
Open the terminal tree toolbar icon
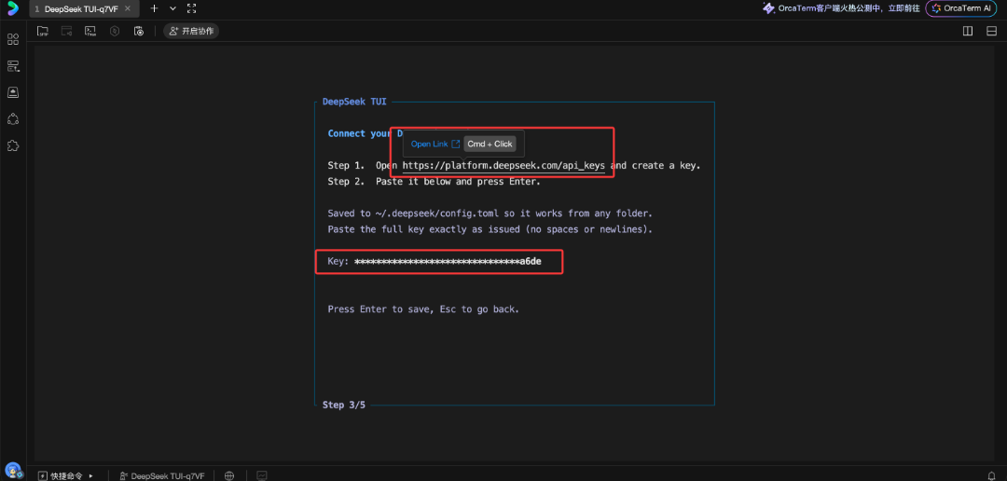click(x=90, y=31)
